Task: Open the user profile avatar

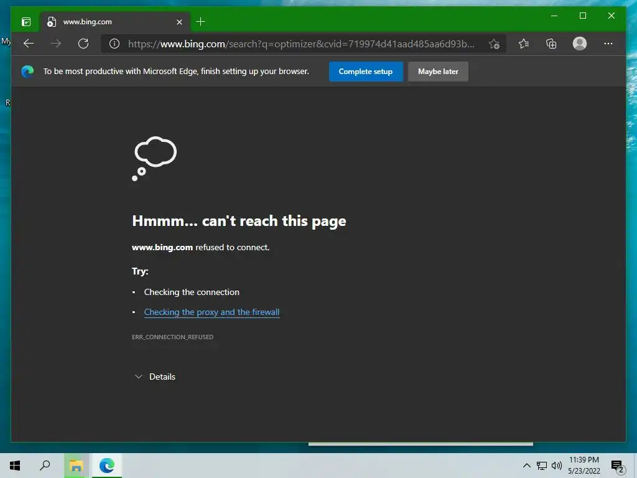Action: [579, 44]
